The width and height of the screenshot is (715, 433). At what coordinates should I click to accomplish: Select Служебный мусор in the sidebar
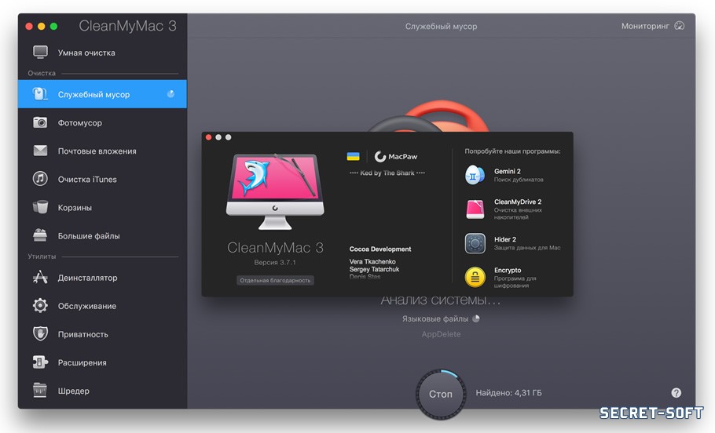pos(103,94)
